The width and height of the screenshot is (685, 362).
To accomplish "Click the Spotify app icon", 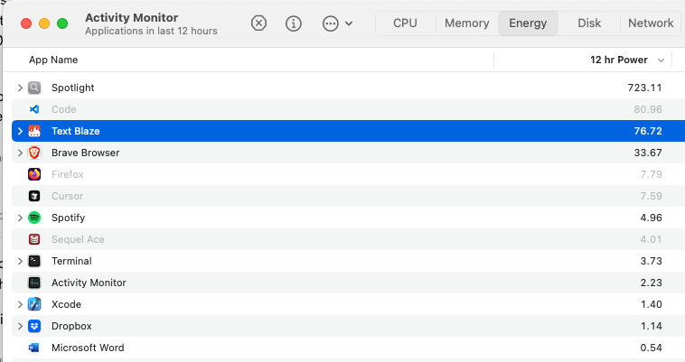I will pos(34,218).
